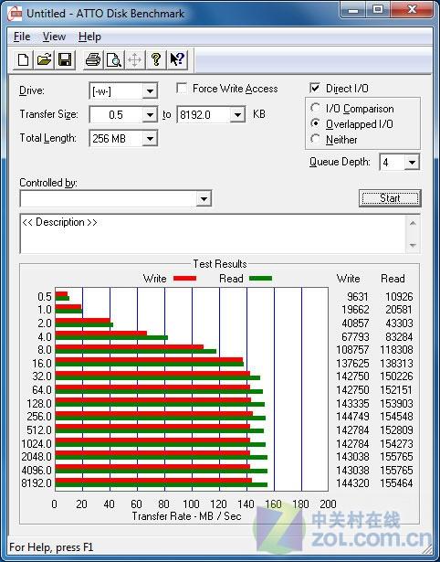Screen dimensions: 440x562
Task: Open the Help menu
Action: (x=89, y=37)
